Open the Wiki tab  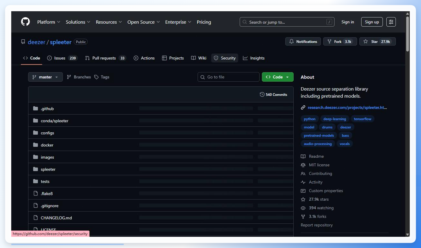pos(199,58)
